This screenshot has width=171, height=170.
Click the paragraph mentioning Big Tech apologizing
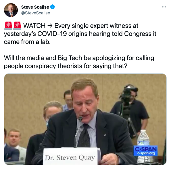point(79,62)
